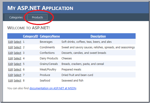This screenshot has height=103, width=150.
Task: Click the Condiments category name cell
Action: (47, 47)
